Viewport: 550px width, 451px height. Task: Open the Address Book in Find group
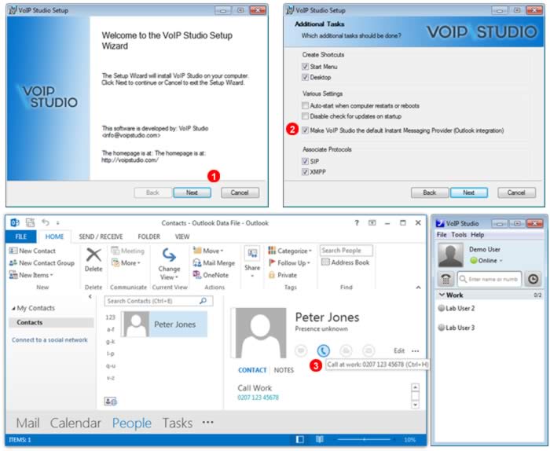click(345, 262)
